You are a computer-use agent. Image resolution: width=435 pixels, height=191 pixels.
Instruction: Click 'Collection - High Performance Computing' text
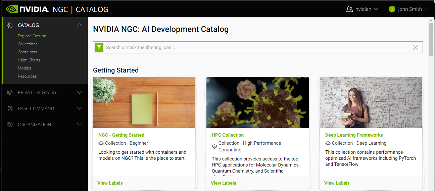(250, 146)
